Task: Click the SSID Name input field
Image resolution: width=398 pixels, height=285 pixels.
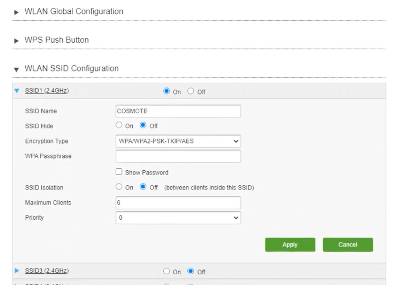Action: tap(178, 111)
